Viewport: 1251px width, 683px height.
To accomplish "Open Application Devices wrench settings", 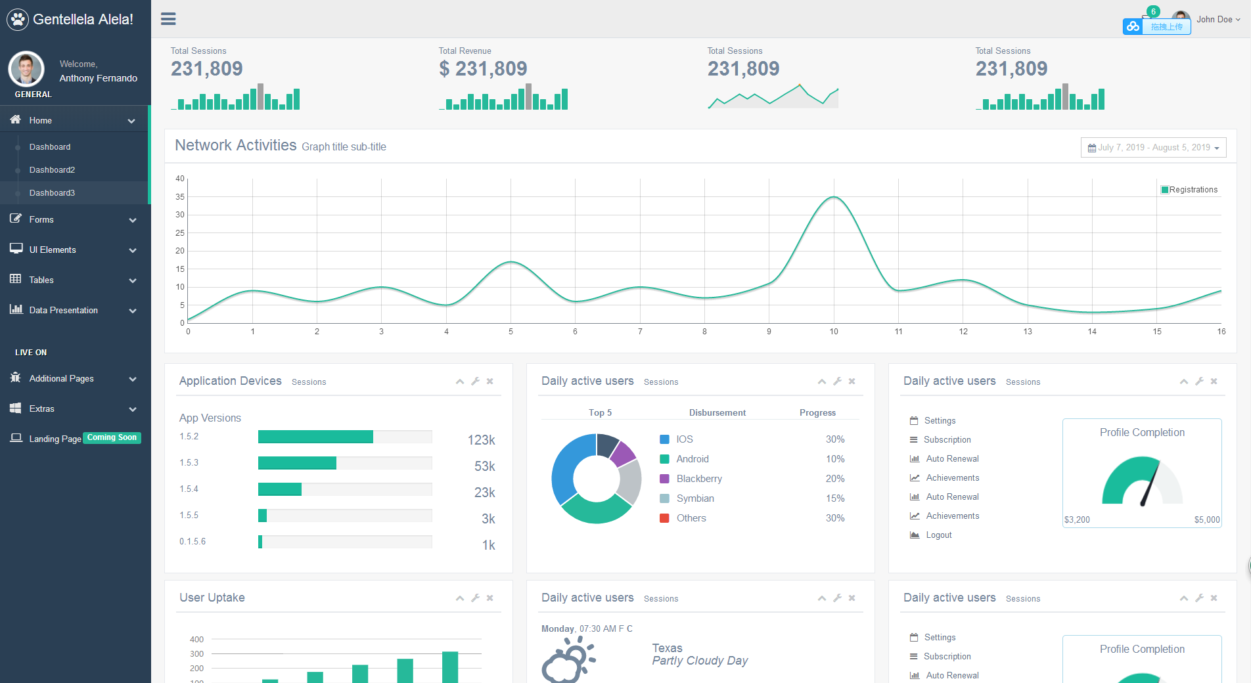I will coord(475,381).
